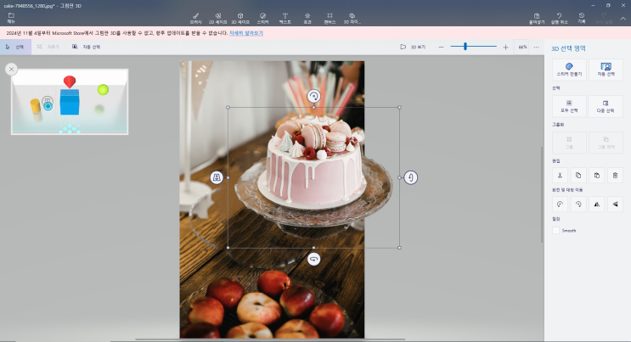Open the Canvas tab
The width and height of the screenshot is (631, 342).
[330, 17]
